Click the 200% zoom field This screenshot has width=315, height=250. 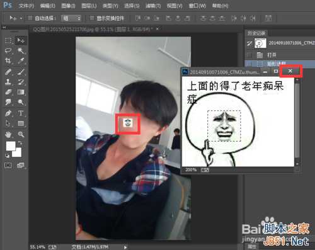[x=191, y=169]
